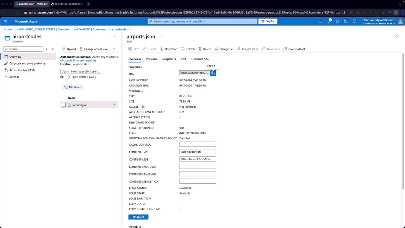Switch to Microsoft Entra user account
The image size is (405, 228).
click(89, 59)
